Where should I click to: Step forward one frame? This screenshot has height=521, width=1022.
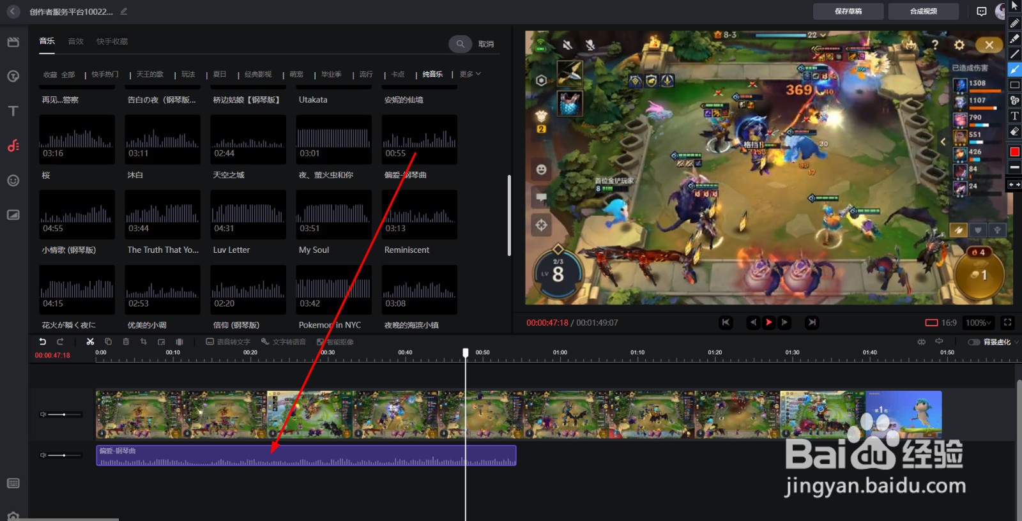pyautogui.click(x=784, y=322)
